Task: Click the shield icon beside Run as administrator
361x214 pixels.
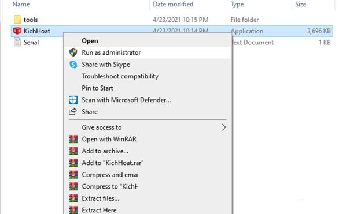Action: coord(73,52)
